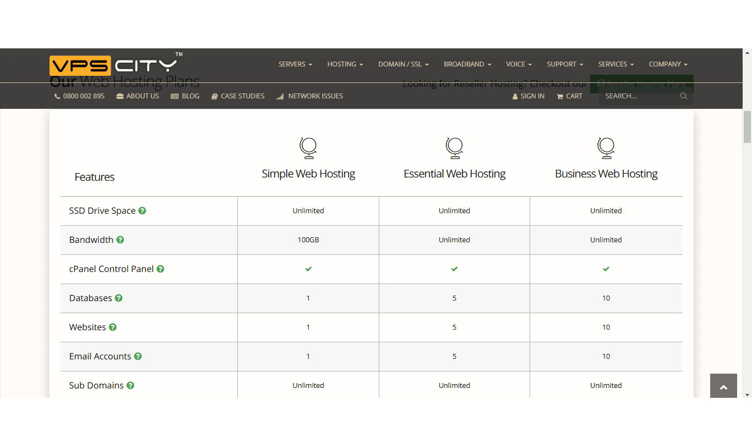Screen dimensions: 752x422
Task: Click the 0800 002 895 phone link
Action: tap(79, 96)
